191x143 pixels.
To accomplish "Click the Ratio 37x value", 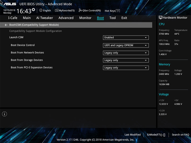I will click(x=176, y=44).
